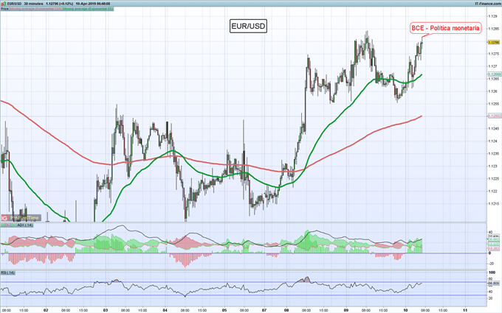Click the 1.122 price axis level
Viewport: 502px width, 313px height.
click(x=492, y=191)
